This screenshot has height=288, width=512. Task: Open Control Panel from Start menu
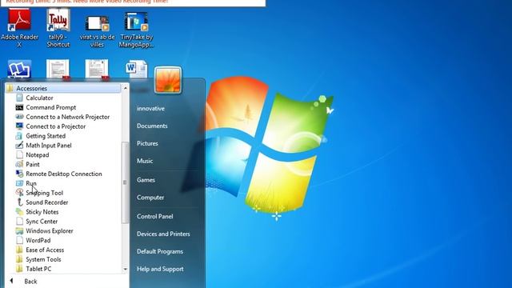point(154,216)
